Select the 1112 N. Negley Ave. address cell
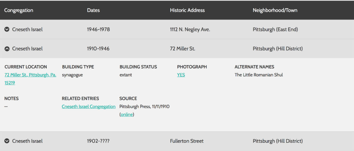Image resolution: width=354 pixels, height=151 pixels. tap(190, 29)
